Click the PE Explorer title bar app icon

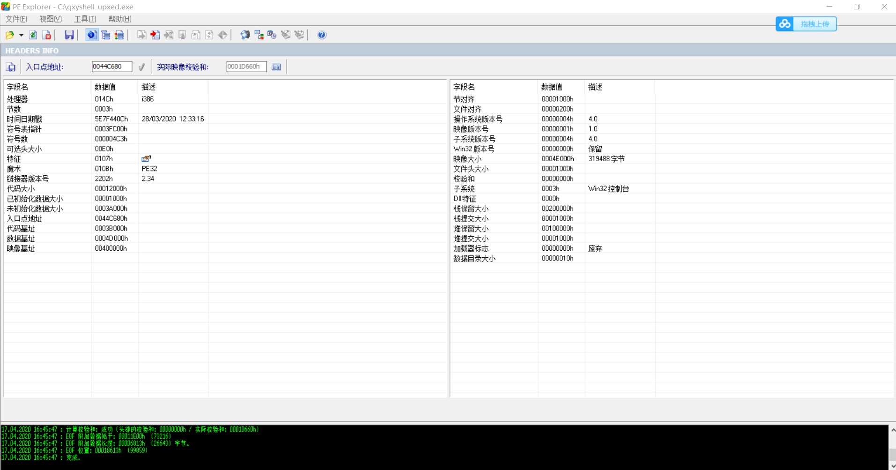click(x=6, y=7)
